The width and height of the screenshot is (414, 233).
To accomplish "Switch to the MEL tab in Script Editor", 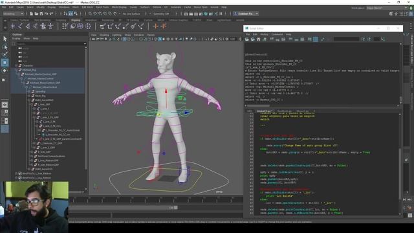I will click(250, 111).
